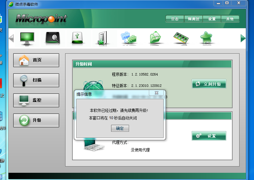The height and width of the screenshot is (180, 254).
Task: Open the disk scan magnifier icon
Action: (53, 37)
